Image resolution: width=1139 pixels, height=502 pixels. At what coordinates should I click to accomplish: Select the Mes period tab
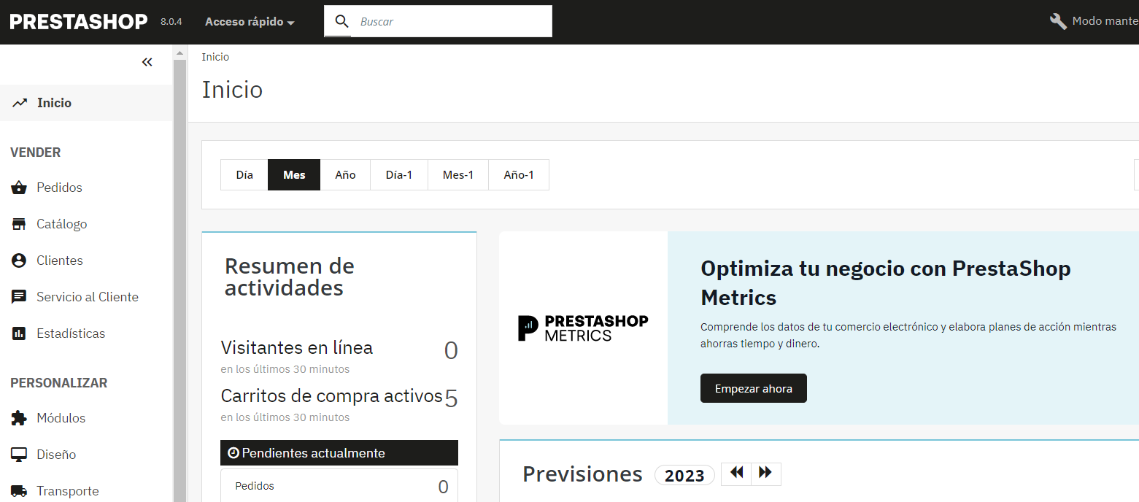click(294, 175)
